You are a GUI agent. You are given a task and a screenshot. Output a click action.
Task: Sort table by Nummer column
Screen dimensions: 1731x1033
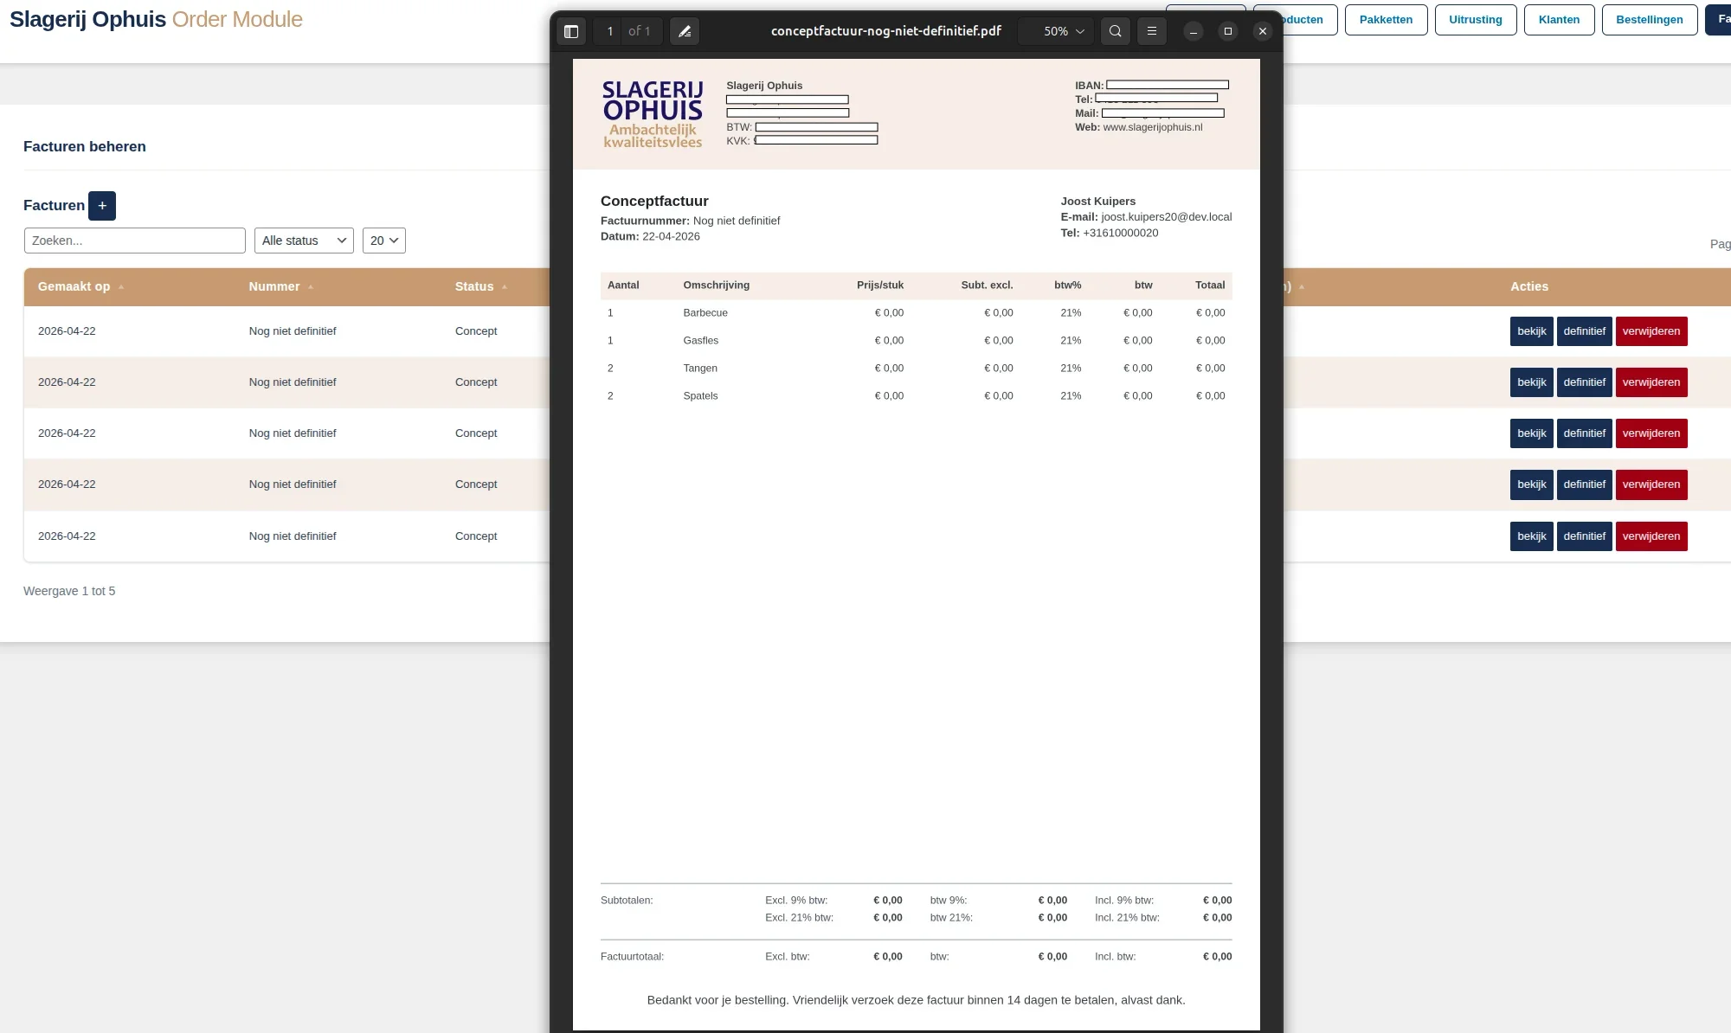click(280, 286)
